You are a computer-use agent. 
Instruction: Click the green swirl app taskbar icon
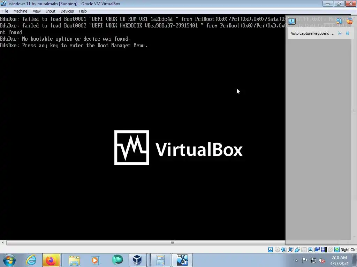(x=117, y=260)
